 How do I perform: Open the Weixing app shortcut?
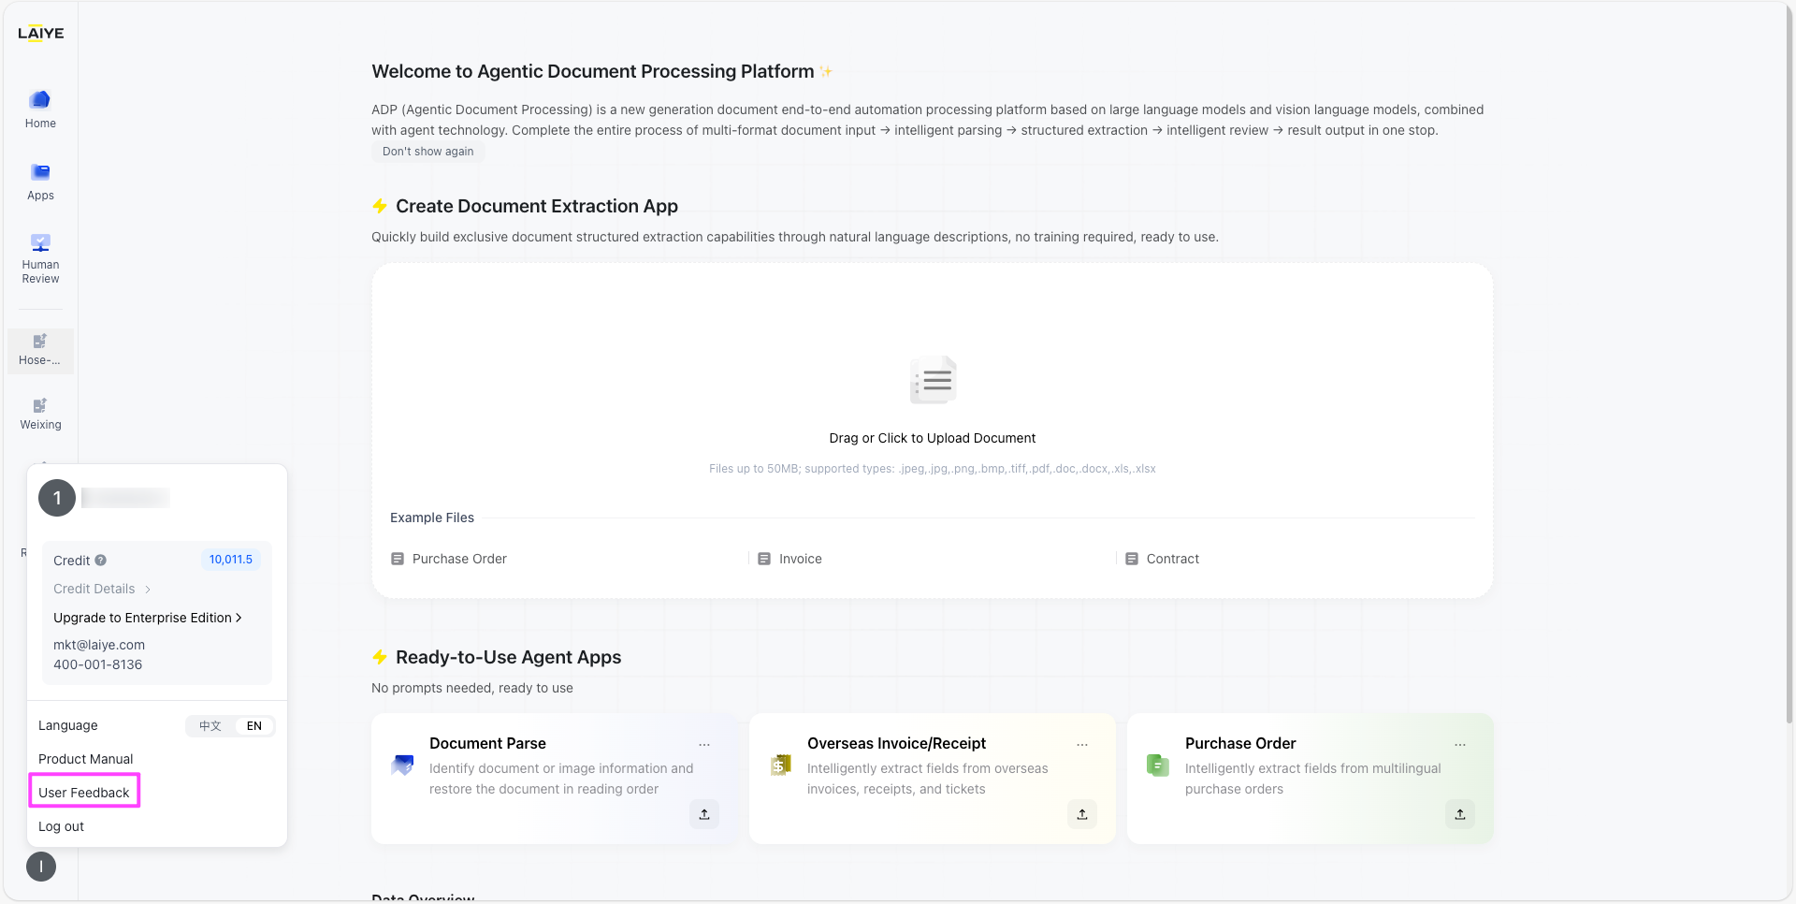pos(40,414)
